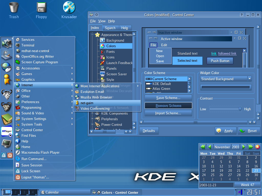Close the calendar with red X icon
This screenshot has width=262, height=196.
pyautogui.click(x=257, y=147)
